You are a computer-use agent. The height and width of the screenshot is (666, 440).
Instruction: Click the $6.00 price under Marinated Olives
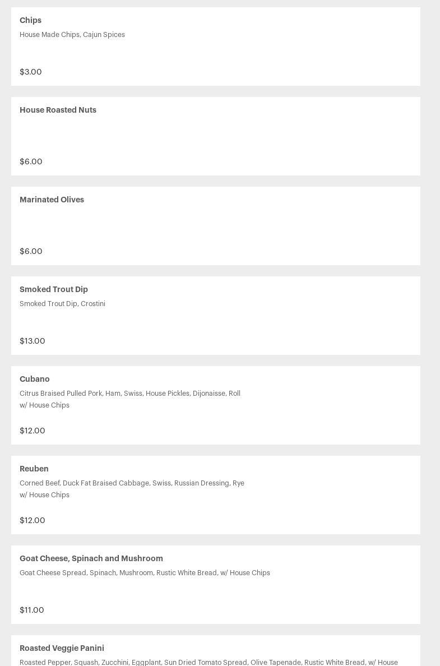tap(31, 251)
